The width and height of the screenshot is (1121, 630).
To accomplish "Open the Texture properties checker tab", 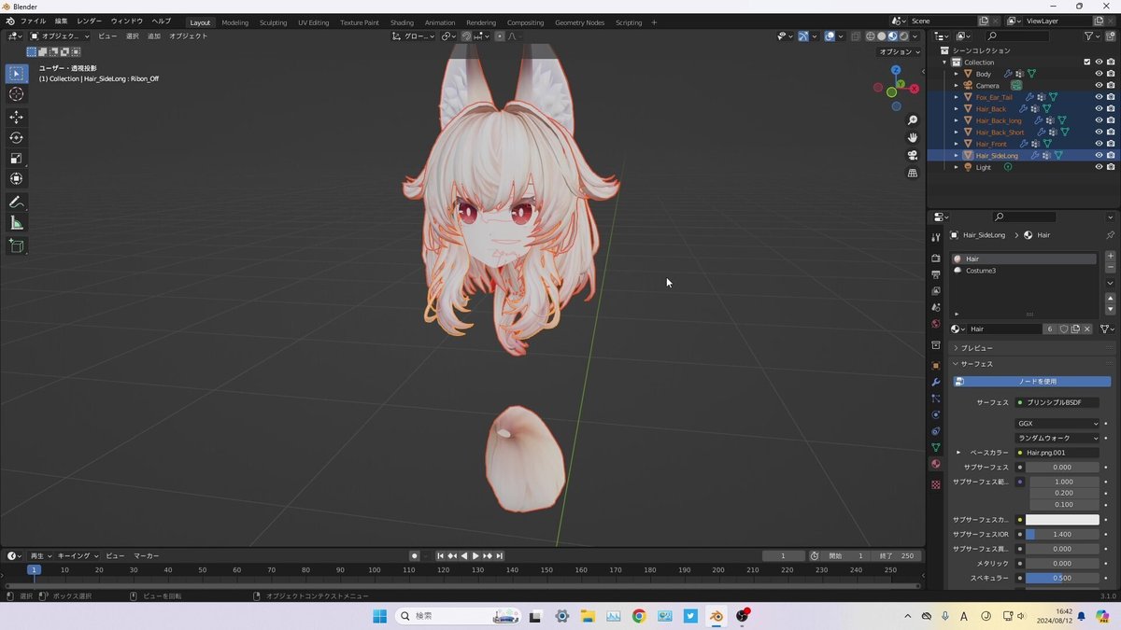I will [935, 484].
